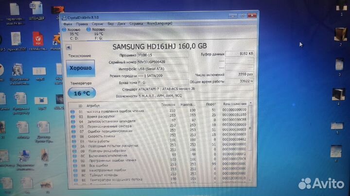Viewport: 350px width, 196px height.
Task: Open the приказ 2020 desktop file
Action: pyautogui.click(x=17, y=41)
